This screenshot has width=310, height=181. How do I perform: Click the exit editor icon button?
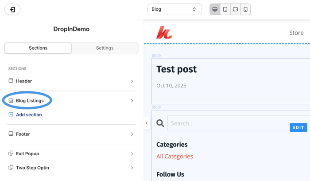[x=12, y=9]
